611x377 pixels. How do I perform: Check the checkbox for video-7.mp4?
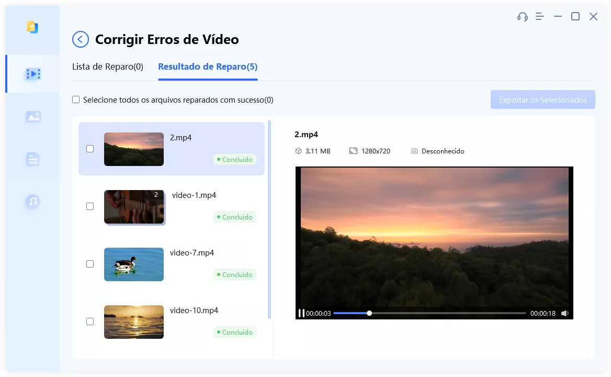[x=90, y=263]
